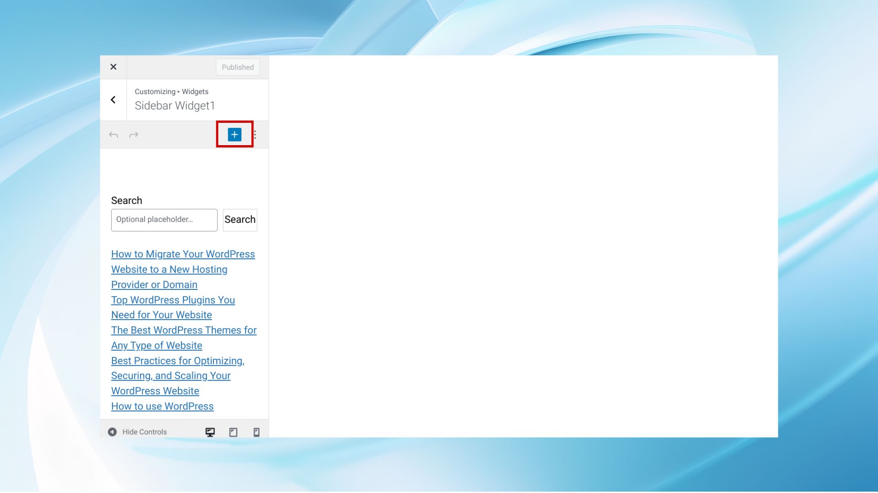
Task: Collapse the panel with Hide Controls
Action: tap(137, 432)
